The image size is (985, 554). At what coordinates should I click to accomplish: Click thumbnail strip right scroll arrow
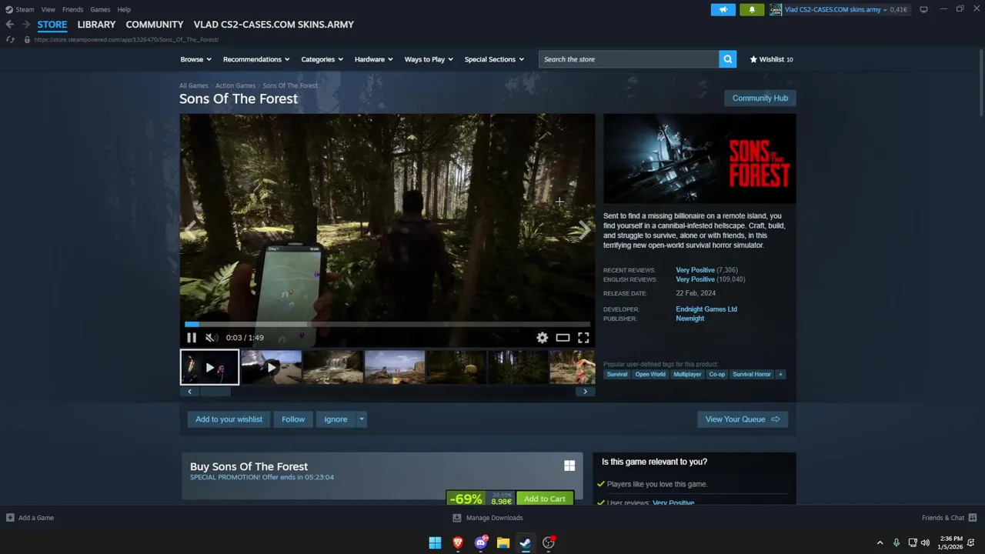coord(585,392)
